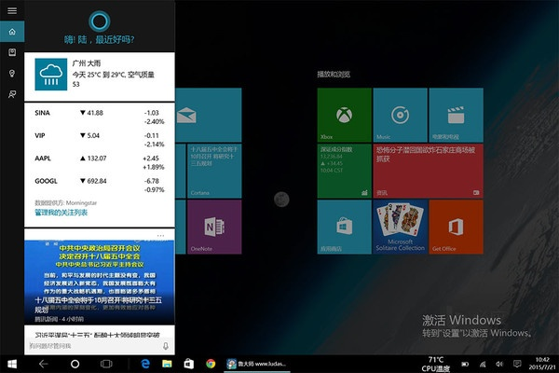Viewport: 559px width, 373px height.
Task: Open Cortana Feedback icon in sidebar
Action: click(x=12, y=93)
